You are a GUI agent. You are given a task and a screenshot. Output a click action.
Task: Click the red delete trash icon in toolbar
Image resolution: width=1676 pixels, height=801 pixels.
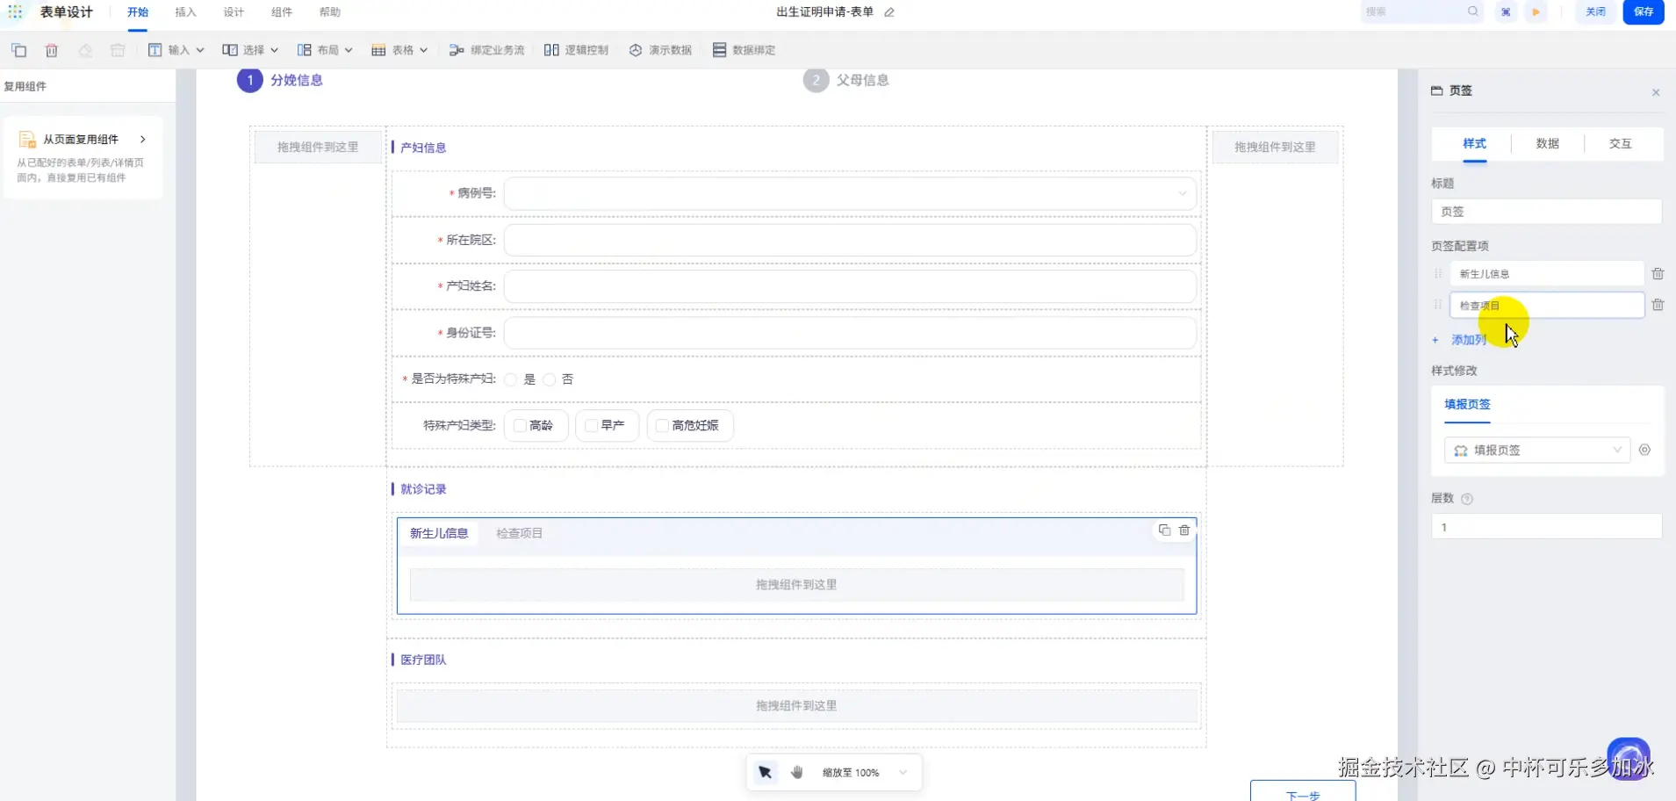click(x=52, y=50)
